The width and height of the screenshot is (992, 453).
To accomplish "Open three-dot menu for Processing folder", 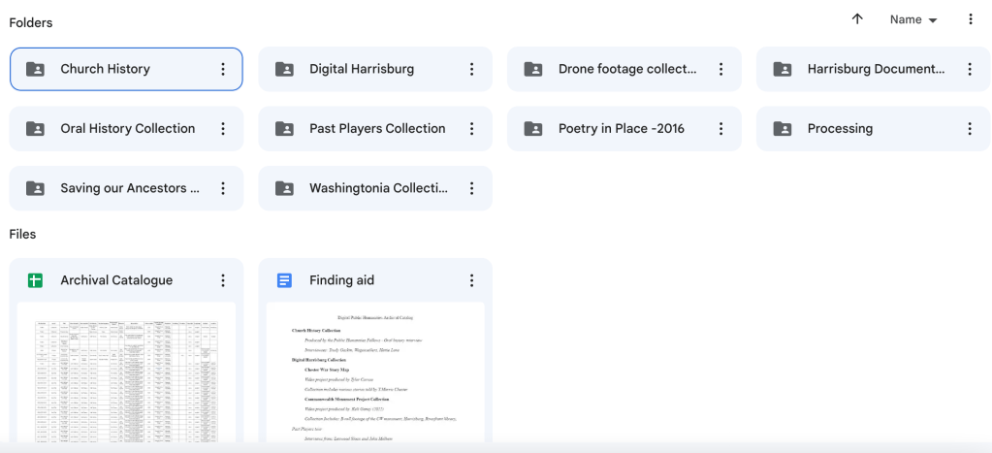I will tap(970, 129).
